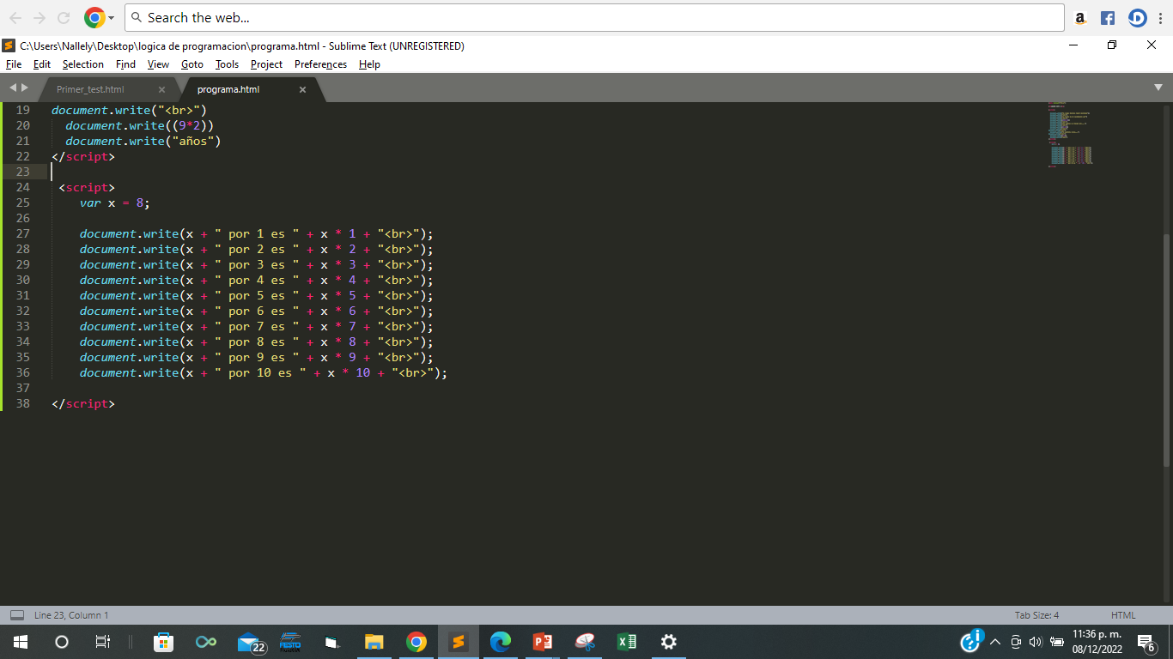Open Excel from the taskbar

(627, 642)
